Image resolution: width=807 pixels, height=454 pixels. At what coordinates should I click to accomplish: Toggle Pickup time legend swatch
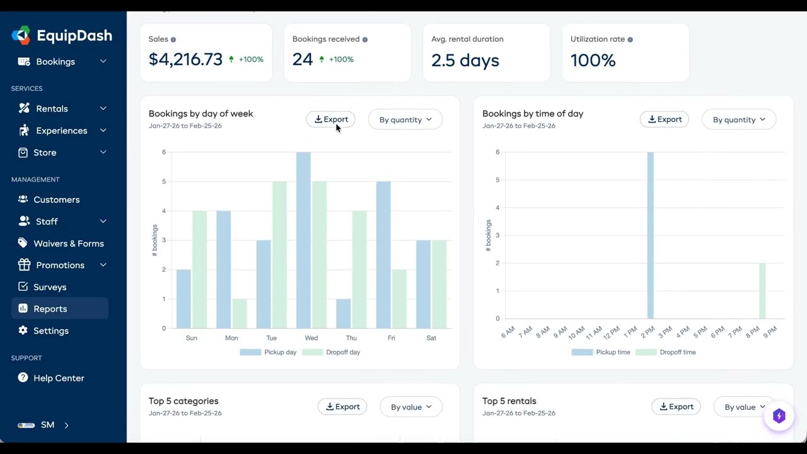point(582,352)
